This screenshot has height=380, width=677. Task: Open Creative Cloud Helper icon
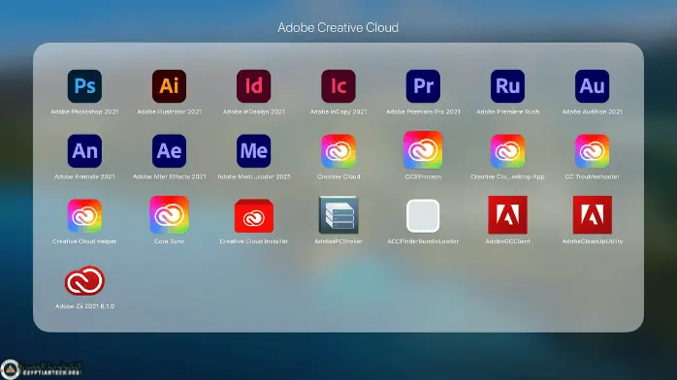point(84,215)
